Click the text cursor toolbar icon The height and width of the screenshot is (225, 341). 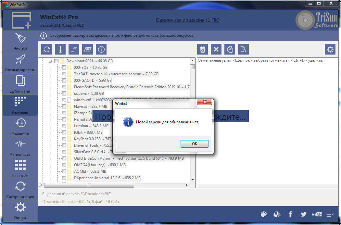pyautogui.click(x=60, y=49)
